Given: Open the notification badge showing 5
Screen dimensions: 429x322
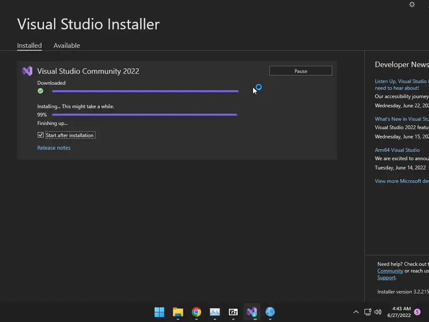Looking at the screenshot, I should pyautogui.click(x=417, y=312).
